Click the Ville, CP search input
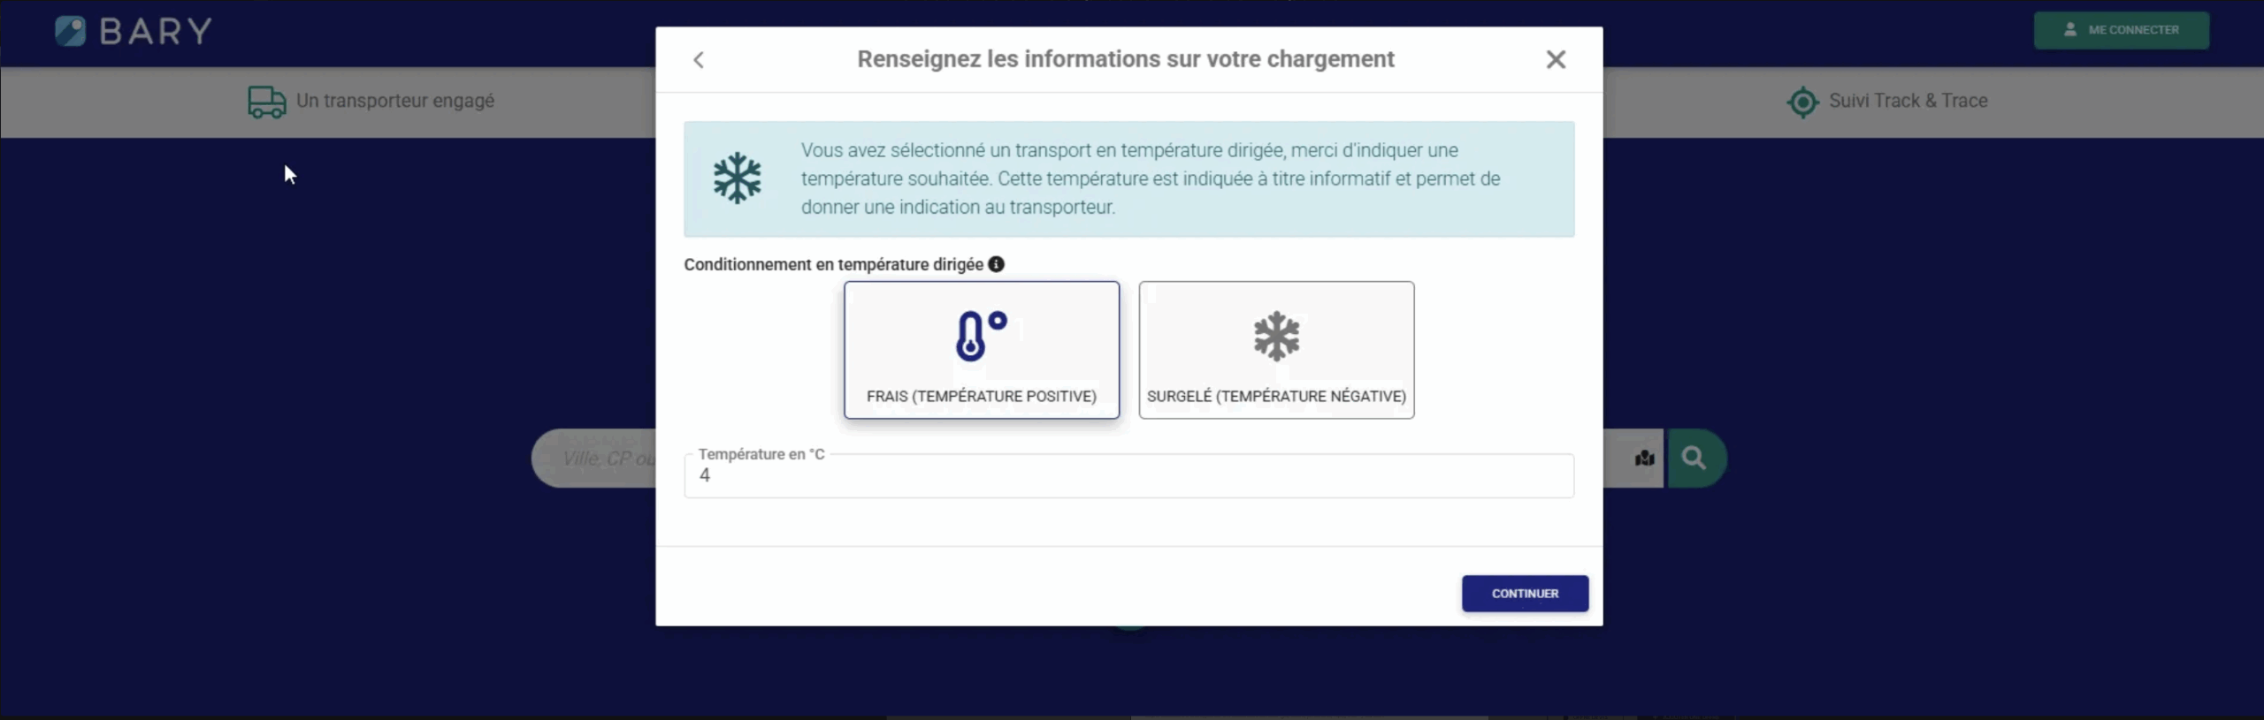2264x720 pixels. click(594, 458)
